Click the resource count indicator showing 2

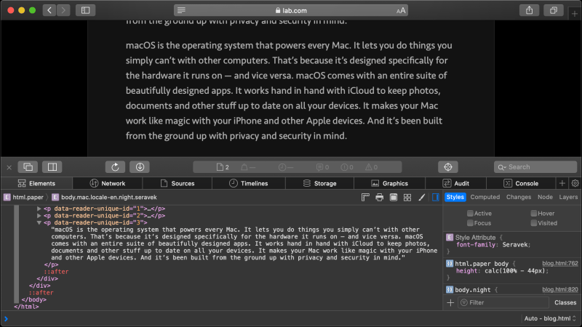click(x=223, y=167)
